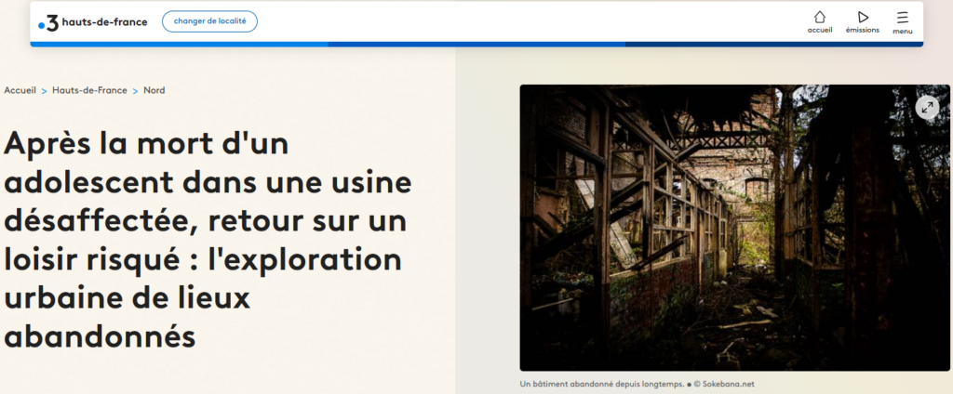
Task: Click the abandoned building article photo
Action: 734,228
